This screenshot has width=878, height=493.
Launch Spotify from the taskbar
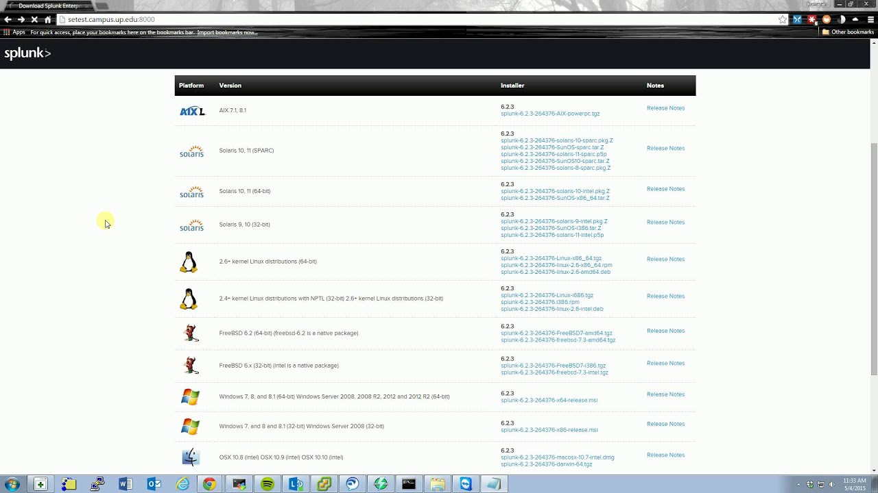tap(268, 484)
